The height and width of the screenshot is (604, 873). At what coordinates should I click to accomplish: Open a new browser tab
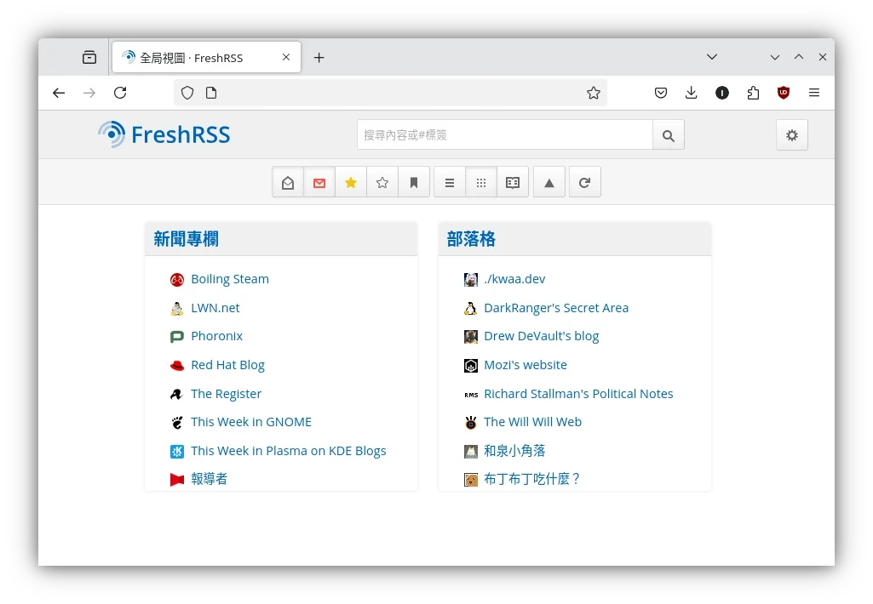[x=319, y=57]
